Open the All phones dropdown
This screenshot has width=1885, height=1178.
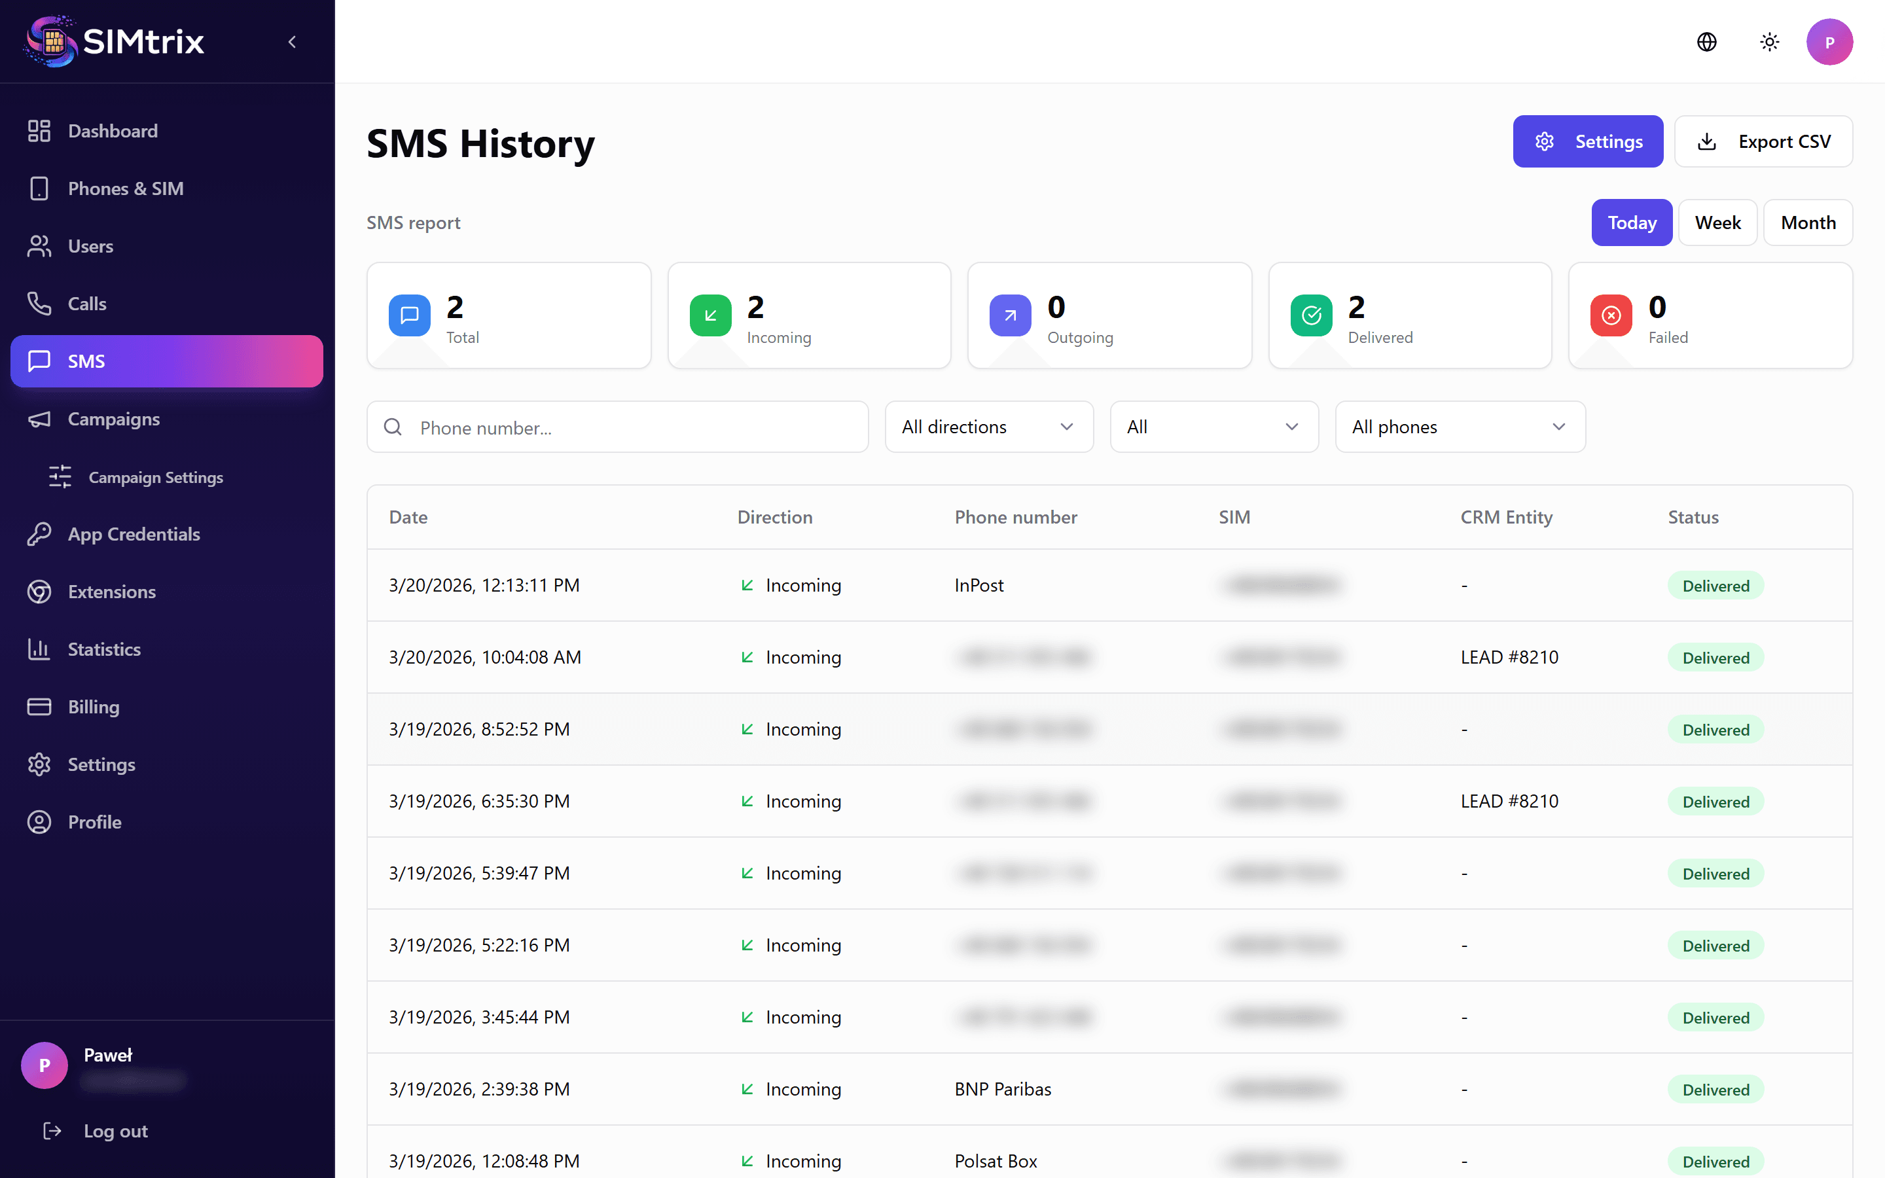[1460, 427]
